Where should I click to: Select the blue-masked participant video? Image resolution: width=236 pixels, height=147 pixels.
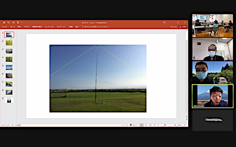[x=212, y=73]
